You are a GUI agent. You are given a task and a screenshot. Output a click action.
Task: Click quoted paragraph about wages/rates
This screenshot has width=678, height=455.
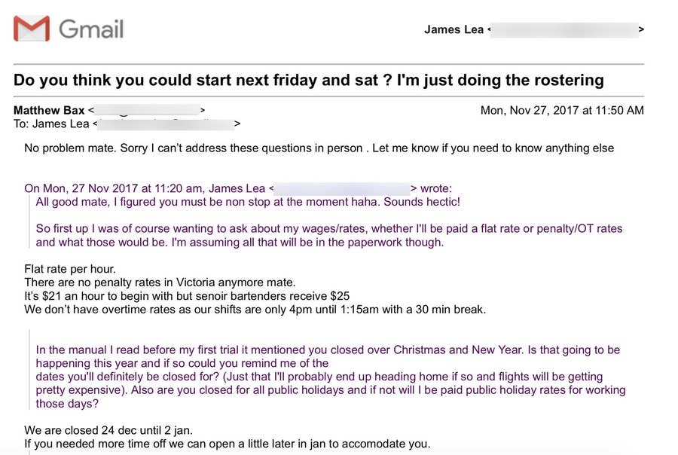point(329,235)
